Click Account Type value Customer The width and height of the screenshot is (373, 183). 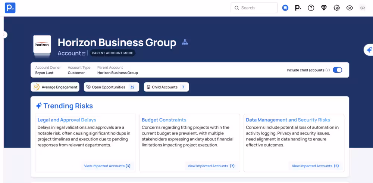[x=76, y=73]
